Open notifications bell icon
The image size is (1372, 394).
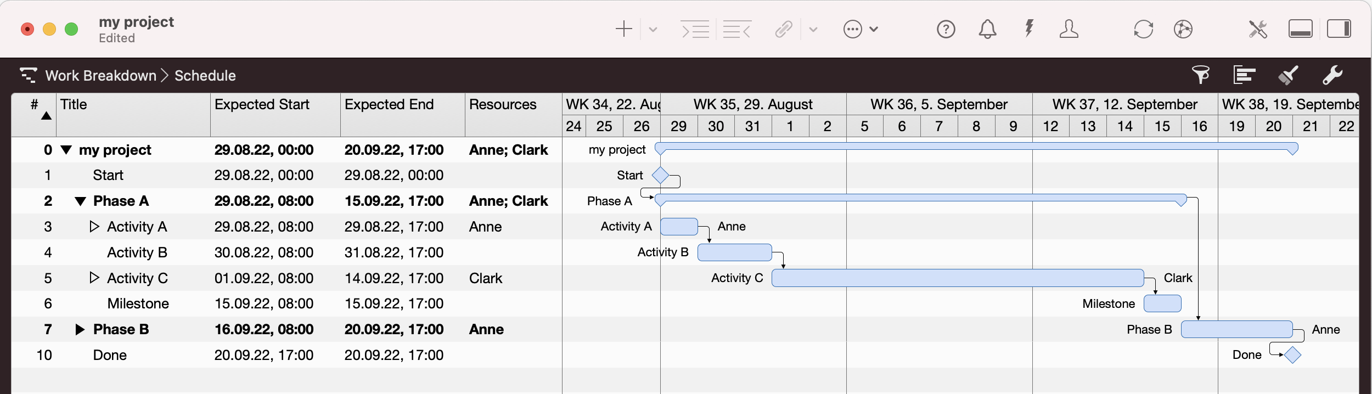[x=987, y=29]
